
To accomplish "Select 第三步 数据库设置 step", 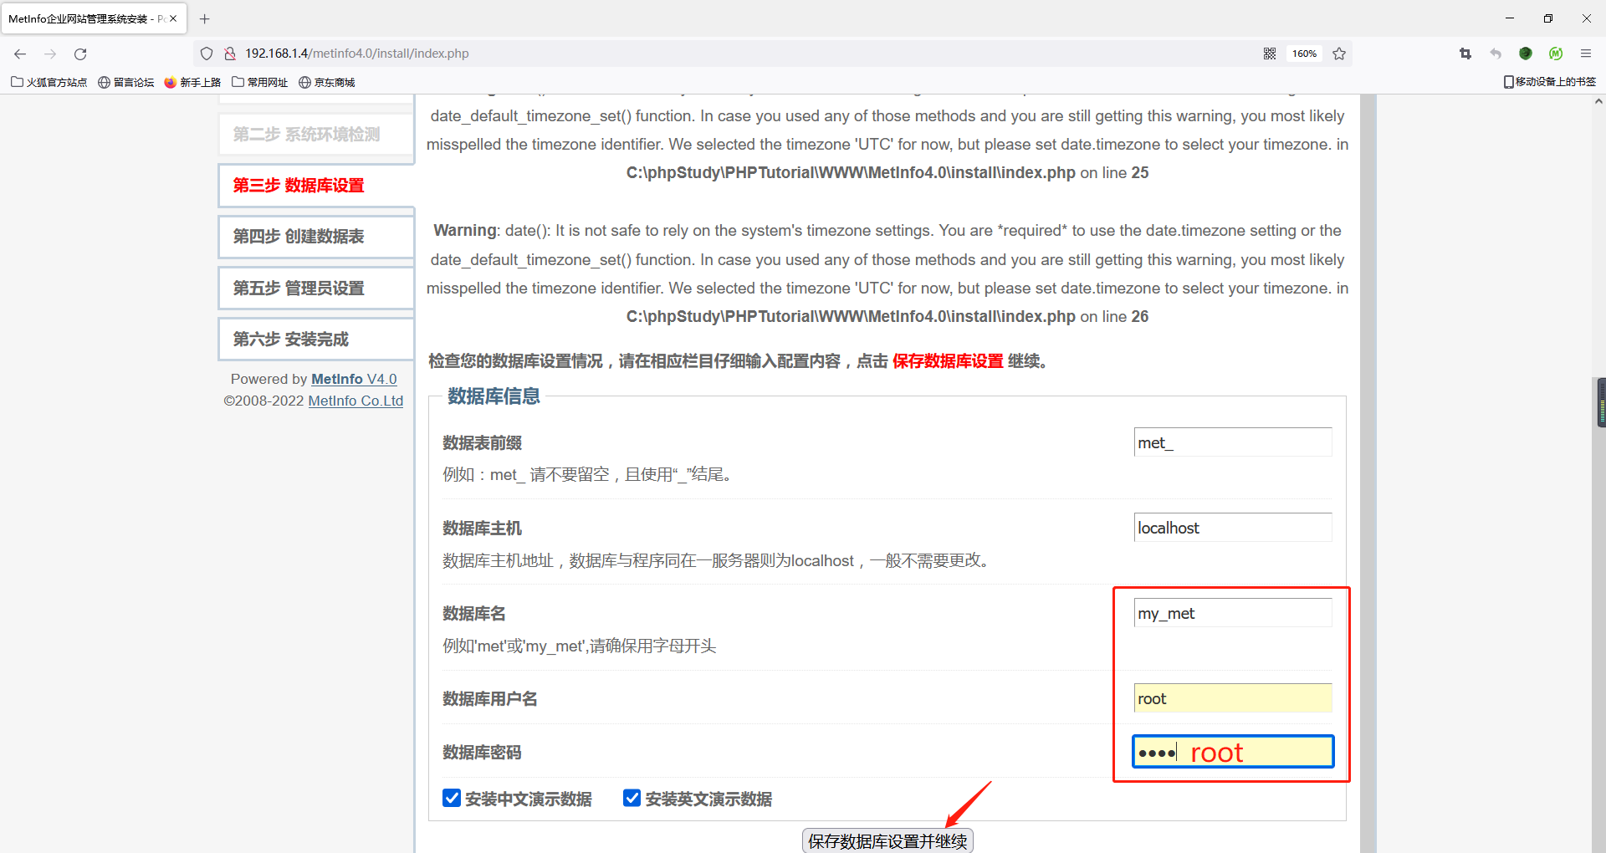I will tap(316, 186).
